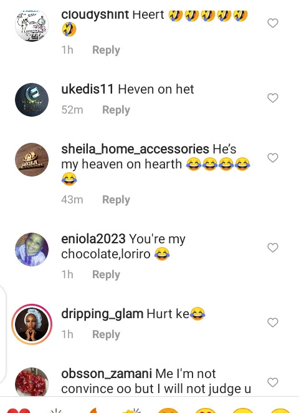Reply to cloudyshint's comment
Image resolution: width=299 pixels, height=413 pixels.
point(107,50)
